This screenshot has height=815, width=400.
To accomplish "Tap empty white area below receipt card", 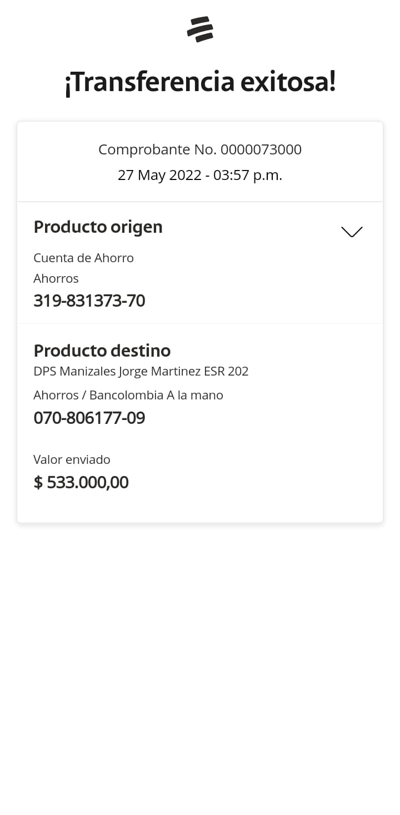I will coord(200,667).
